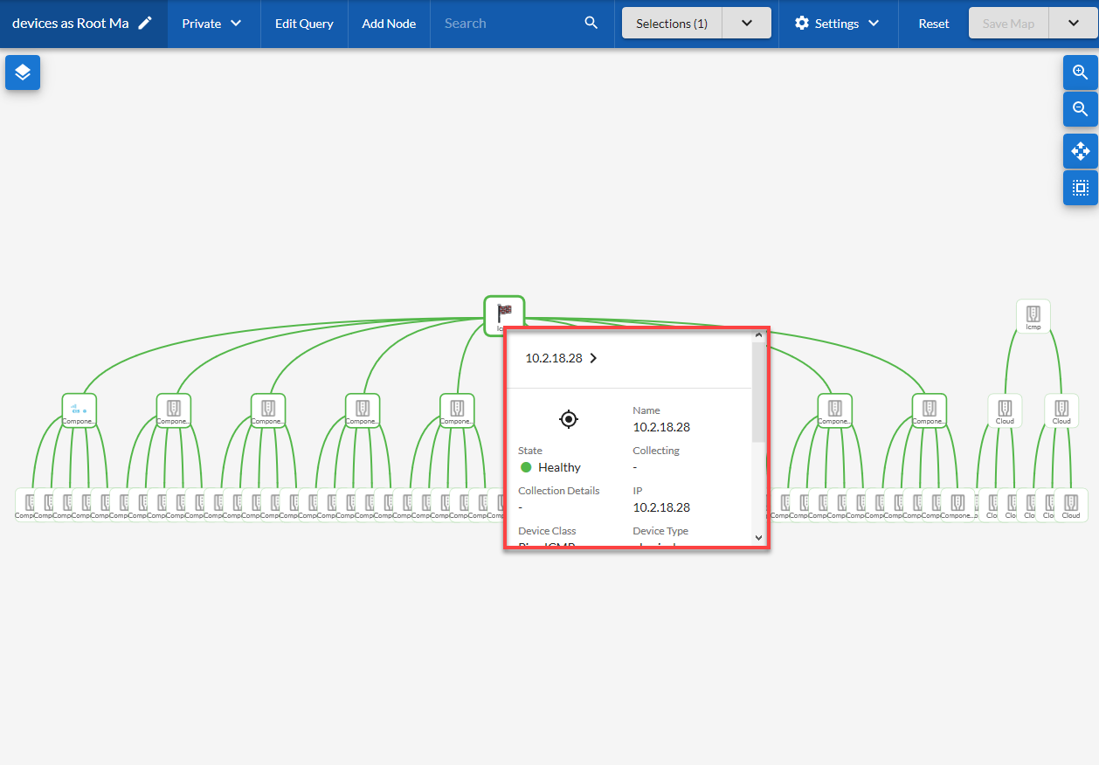Click the pan arrows icon
The height and width of the screenshot is (765, 1099).
[x=1080, y=151]
